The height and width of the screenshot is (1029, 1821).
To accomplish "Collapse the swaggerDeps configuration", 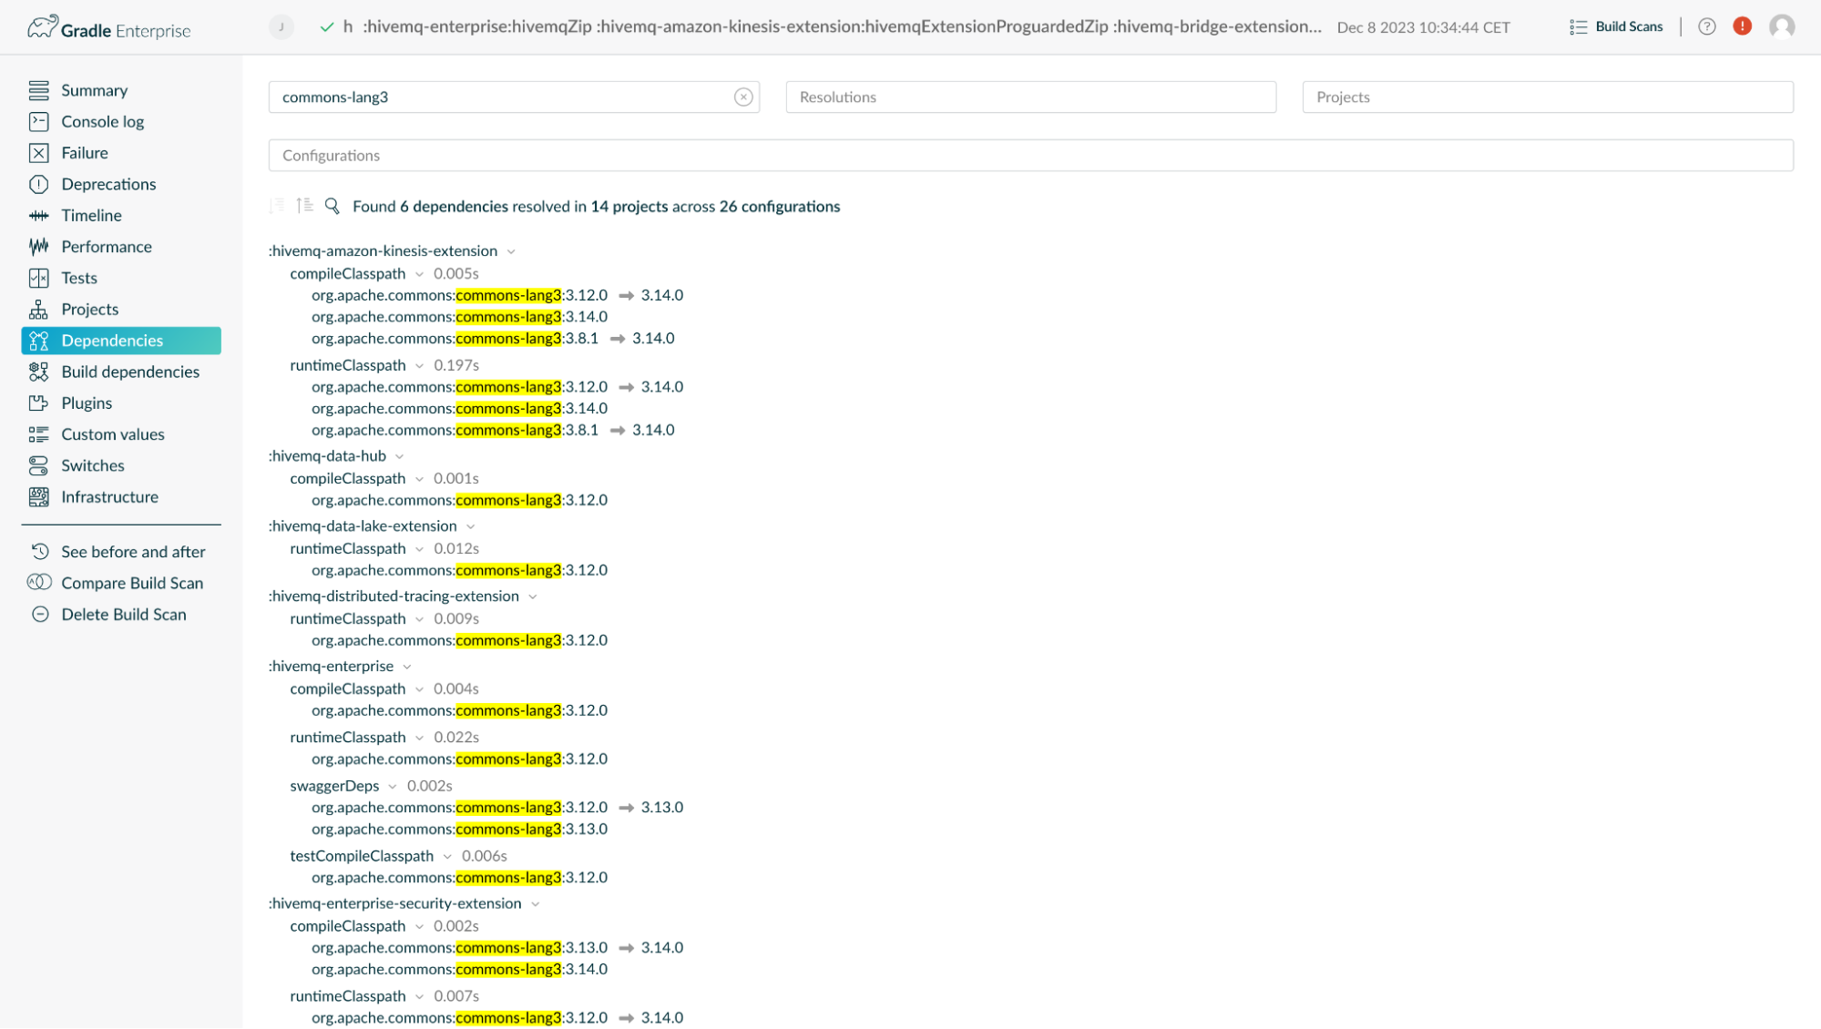I will coord(392,787).
